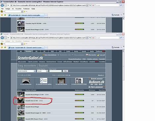Click the Startside home icon in Suzuki window
This screenshot has width=155, height=121.
tap(113, 47)
